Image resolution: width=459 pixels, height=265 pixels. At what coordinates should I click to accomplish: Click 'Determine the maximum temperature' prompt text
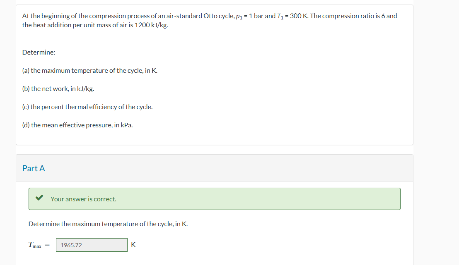click(x=108, y=224)
